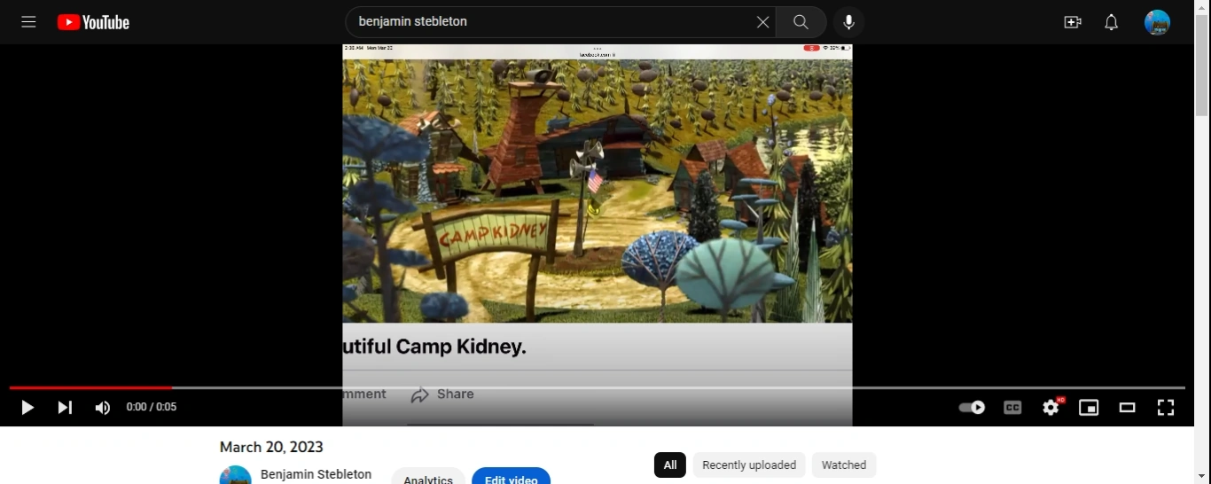This screenshot has width=1211, height=484.
Task: Open the player settings gear
Action: point(1051,408)
